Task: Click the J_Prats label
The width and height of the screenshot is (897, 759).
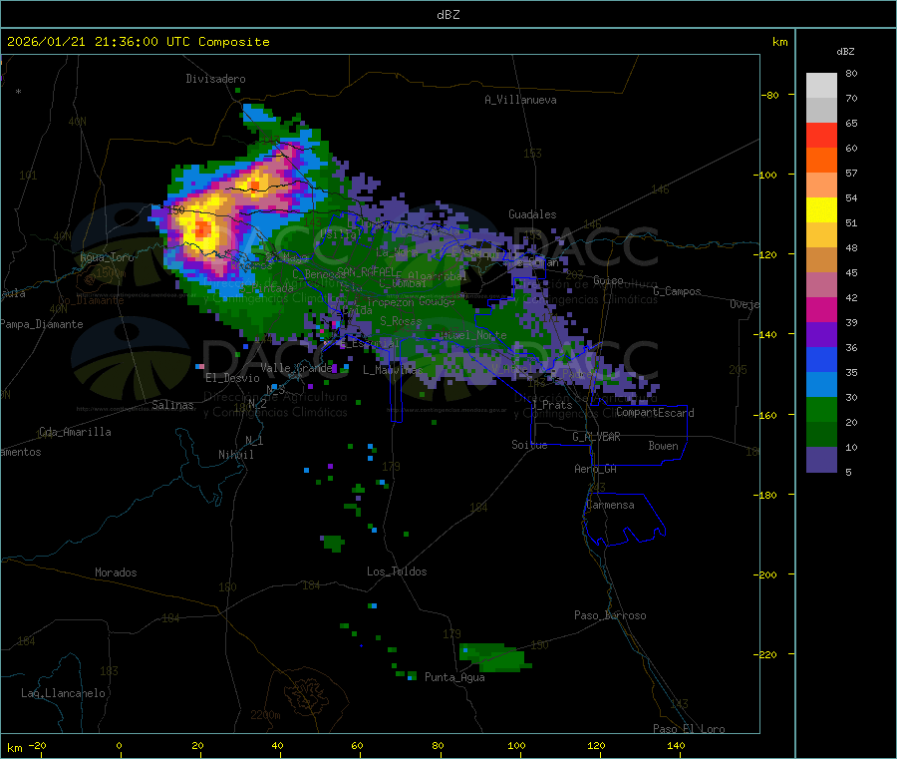Action: (x=551, y=405)
